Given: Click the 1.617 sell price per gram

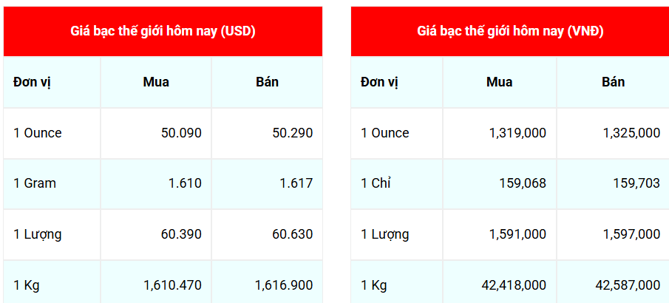Looking at the screenshot, I should tap(296, 183).
